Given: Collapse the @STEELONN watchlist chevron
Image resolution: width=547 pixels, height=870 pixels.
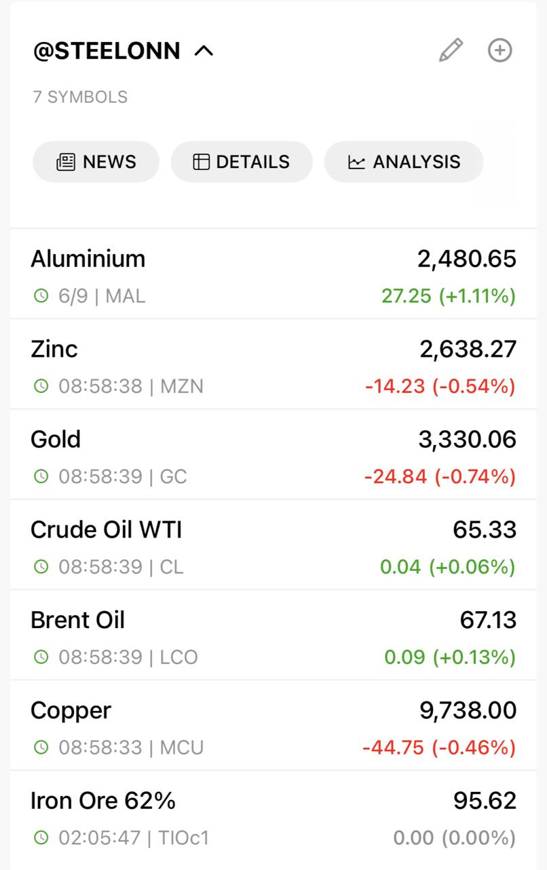Looking at the screenshot, I should pos(204,51).
